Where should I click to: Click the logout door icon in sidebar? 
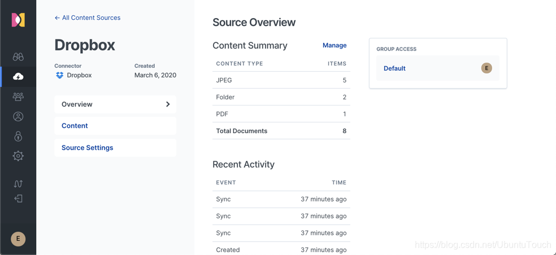(x=18, y=199)
